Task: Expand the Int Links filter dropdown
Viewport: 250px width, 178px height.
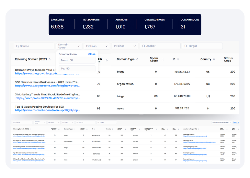Action: point(125,46)
